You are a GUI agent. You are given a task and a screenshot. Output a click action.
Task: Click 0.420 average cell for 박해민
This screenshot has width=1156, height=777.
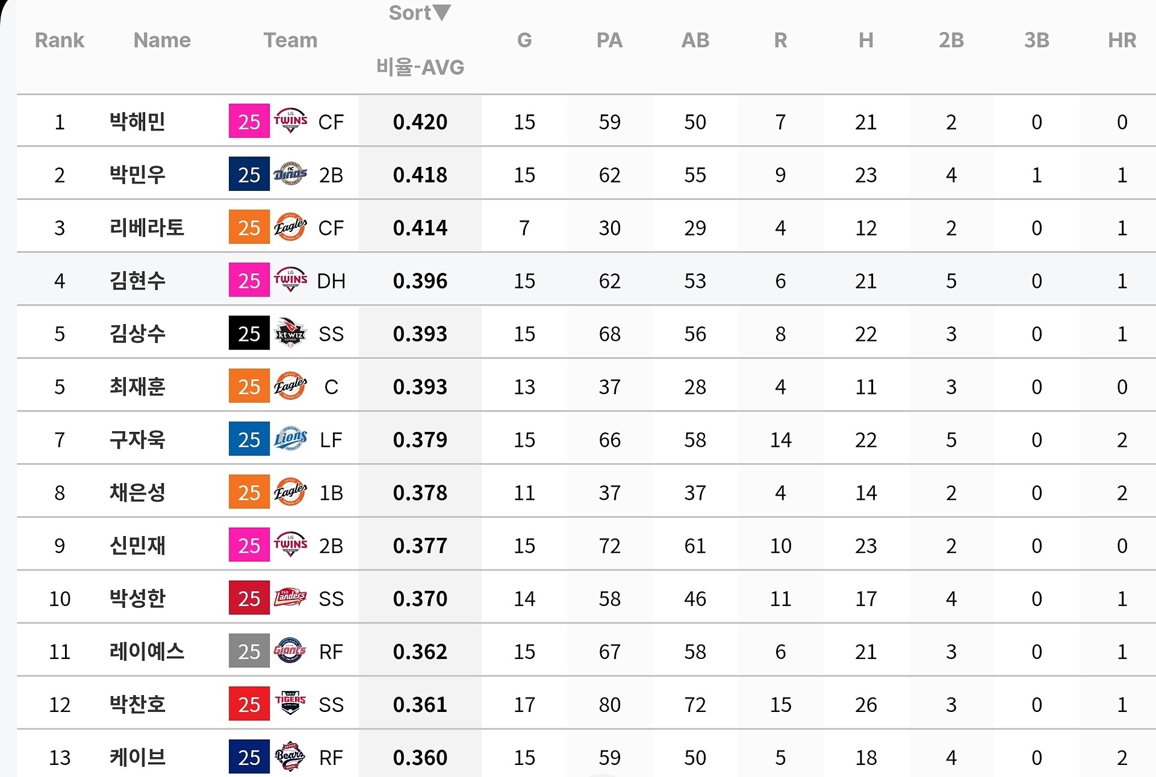(x=420, y=122)
